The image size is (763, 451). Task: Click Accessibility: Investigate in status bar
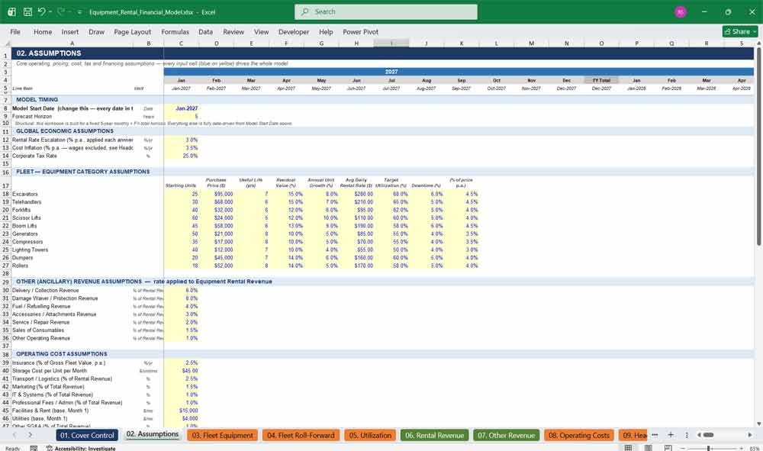tap(81, 448)
